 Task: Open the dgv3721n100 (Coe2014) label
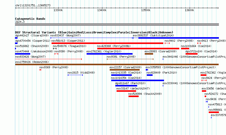(x=201, y=51)
